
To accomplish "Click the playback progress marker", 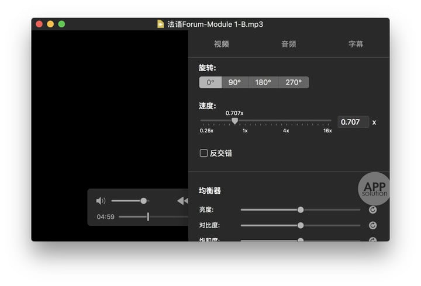I will pyautogui.click(x=148, y=217).
